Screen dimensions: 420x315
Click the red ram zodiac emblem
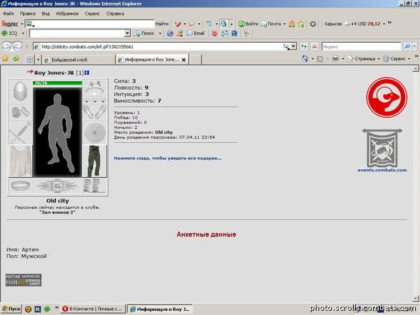386,97
